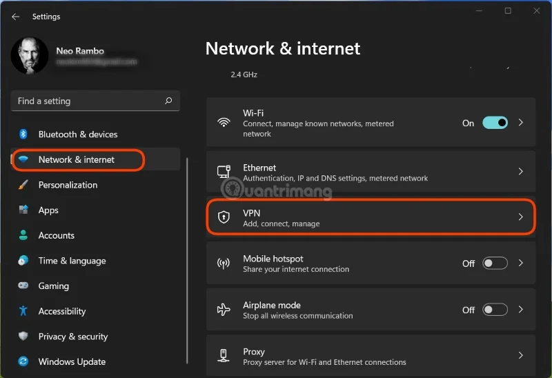Open the Accessibility section label

[x=62, y=311]
